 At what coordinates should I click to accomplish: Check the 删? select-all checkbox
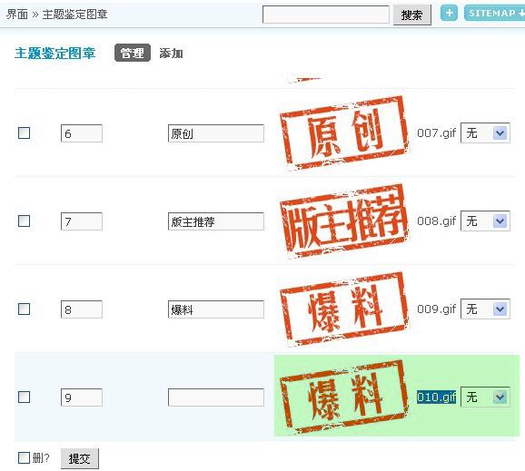(24, 457)
